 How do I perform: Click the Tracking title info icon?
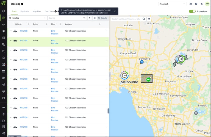22,4
